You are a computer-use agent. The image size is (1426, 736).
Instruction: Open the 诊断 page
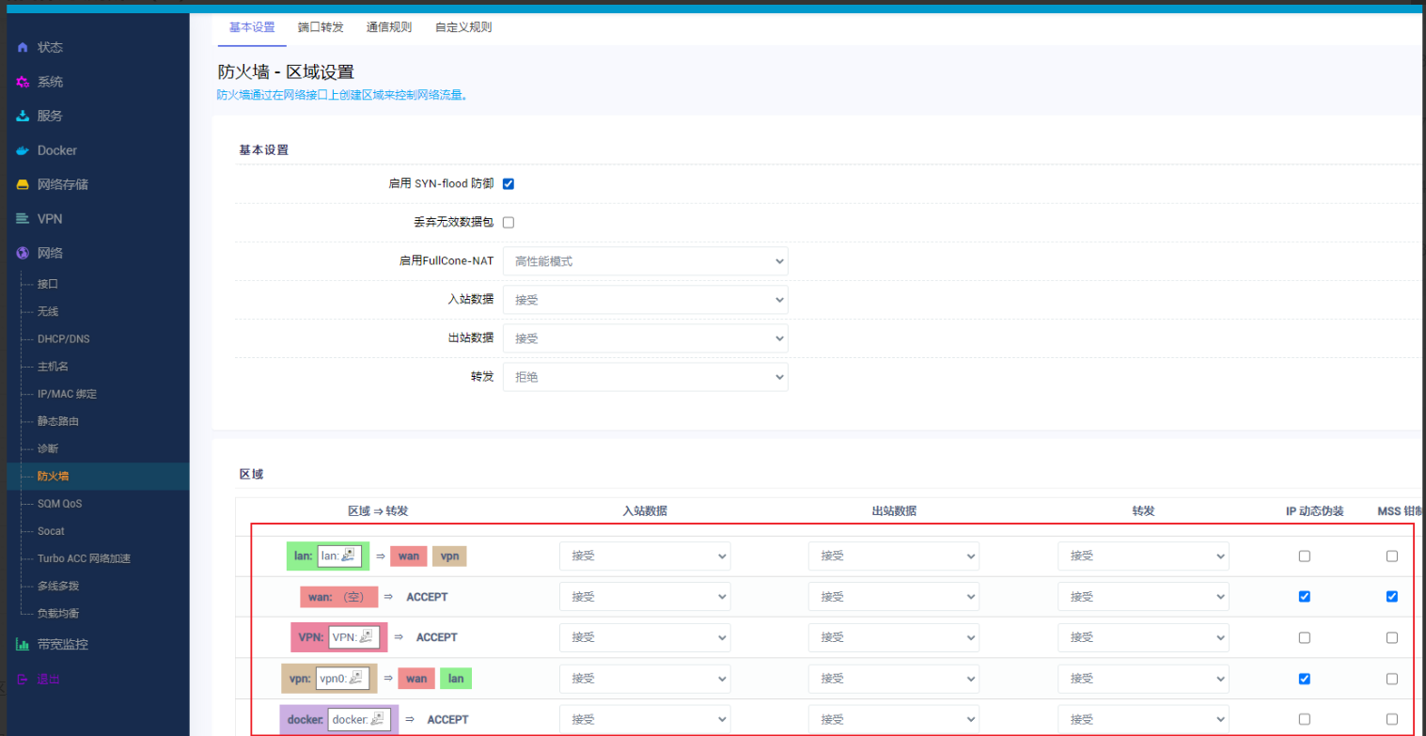[x=48, y=448]
